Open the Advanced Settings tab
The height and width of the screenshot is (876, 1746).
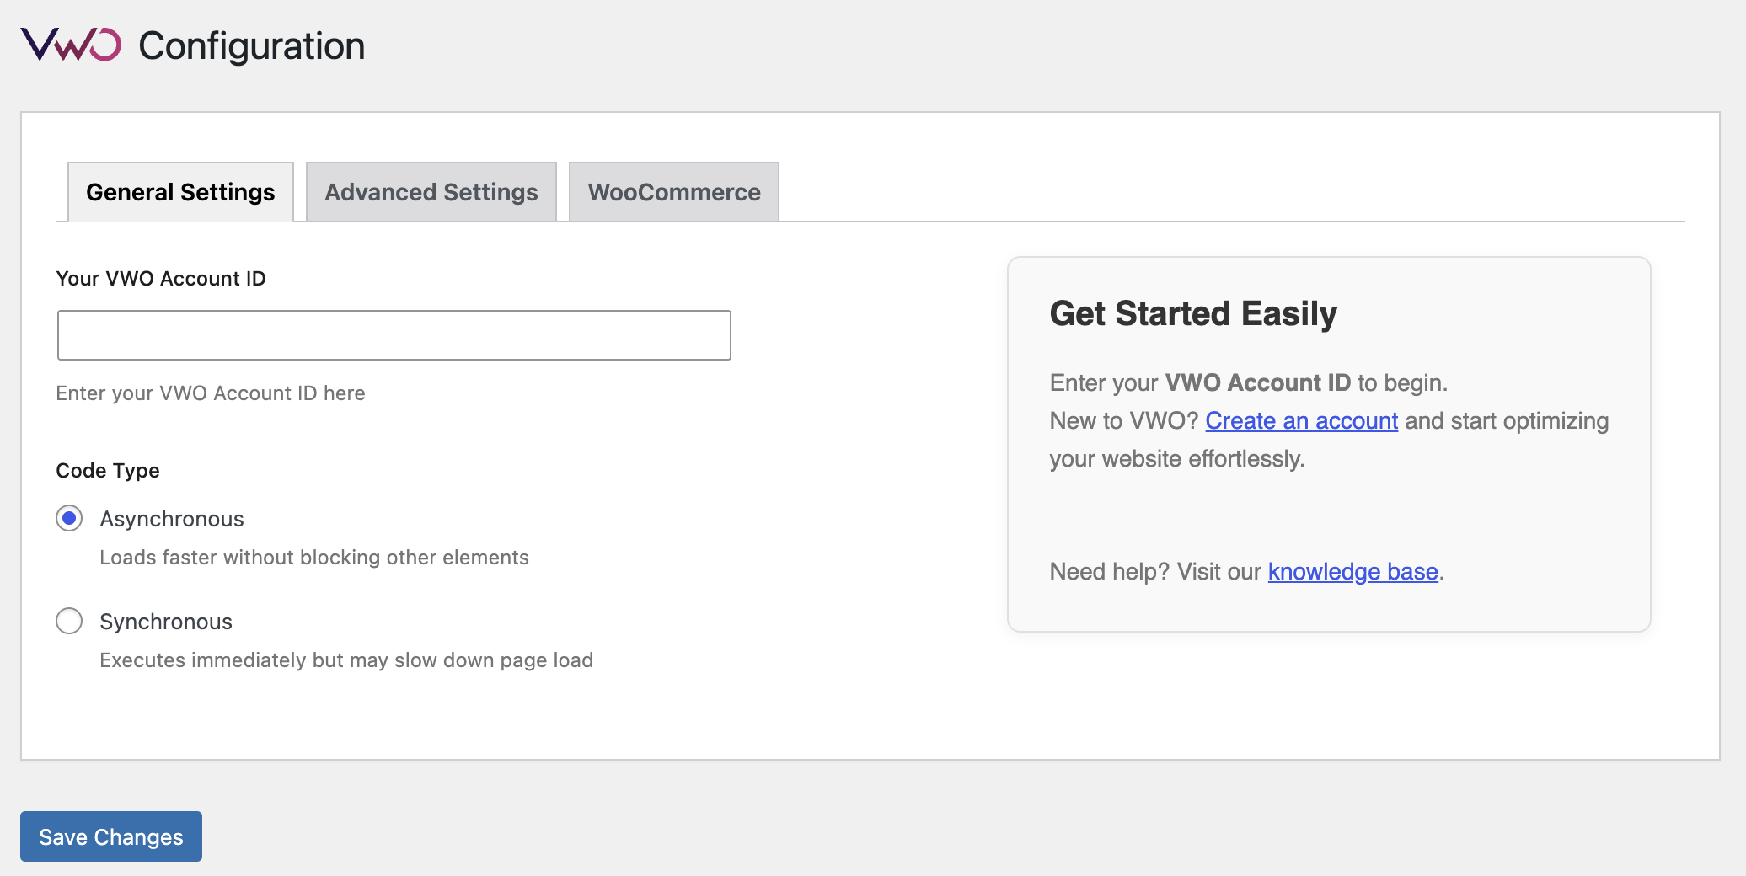[x=431, y=192]
